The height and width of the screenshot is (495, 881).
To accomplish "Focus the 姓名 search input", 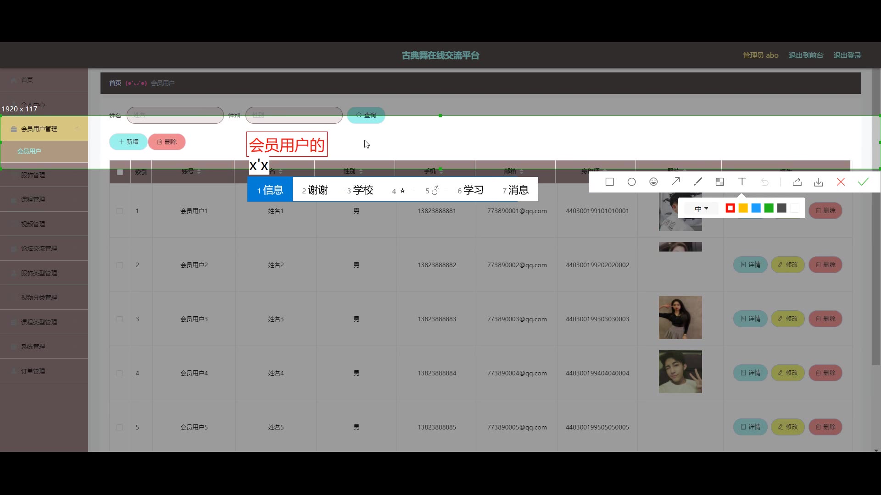I will pyautogui.click(x=175, y=115).
